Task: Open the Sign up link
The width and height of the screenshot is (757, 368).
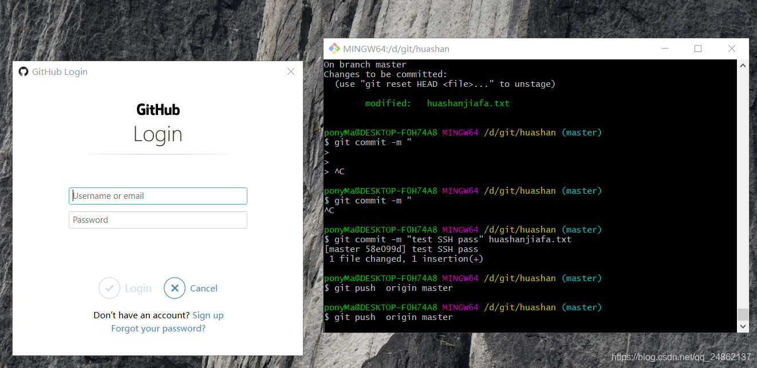Action: pyautogui.click(x=208, y=315)
